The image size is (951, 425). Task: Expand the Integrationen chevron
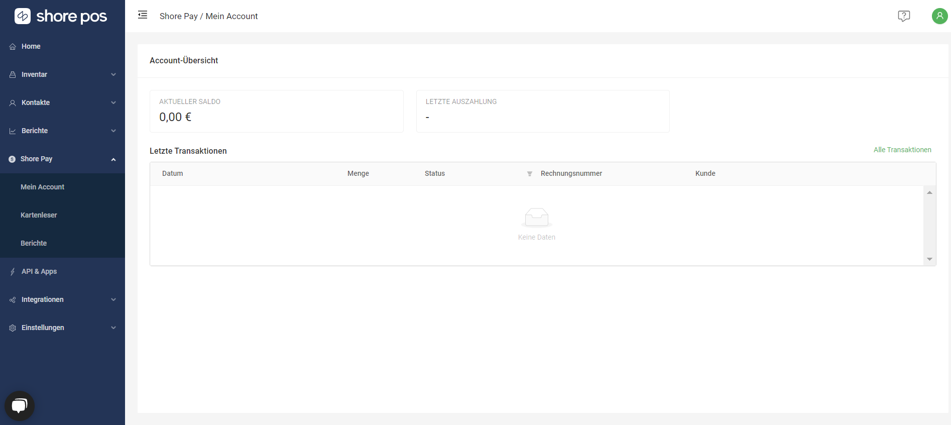[113, 300]
